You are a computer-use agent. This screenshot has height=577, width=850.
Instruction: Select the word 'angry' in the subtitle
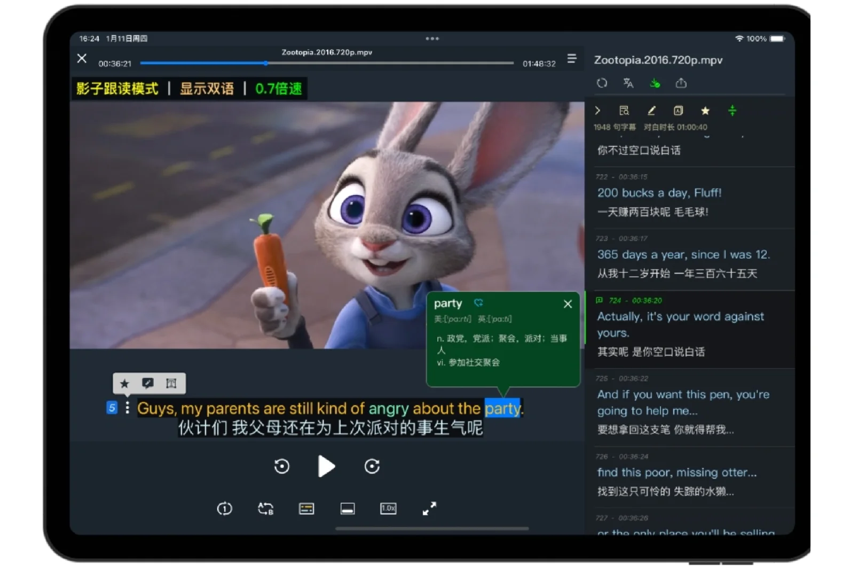click(389, 409)
